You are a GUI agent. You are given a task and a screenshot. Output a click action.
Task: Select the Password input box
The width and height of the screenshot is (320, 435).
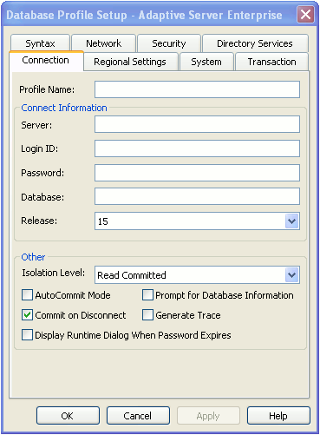coord(197,173)
